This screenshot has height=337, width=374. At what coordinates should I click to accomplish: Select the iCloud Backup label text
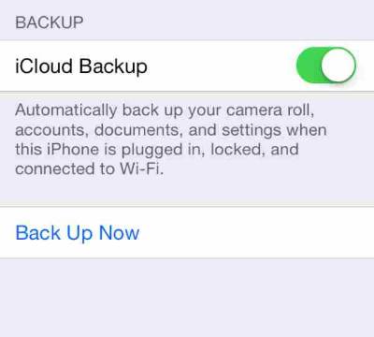[x=81, y=66]
